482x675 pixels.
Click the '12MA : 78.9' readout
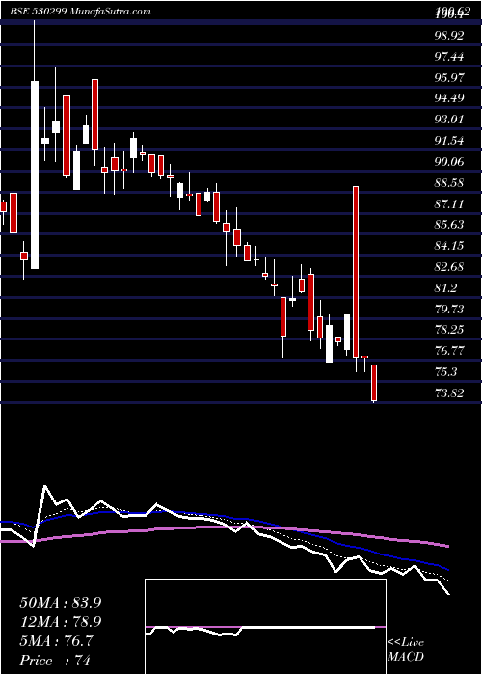(x=61, y=622)
